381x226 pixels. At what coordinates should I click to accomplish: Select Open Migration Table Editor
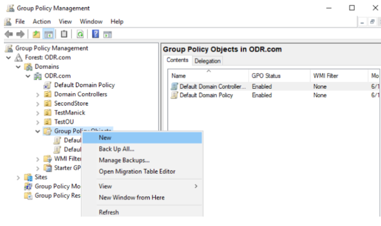142,171
